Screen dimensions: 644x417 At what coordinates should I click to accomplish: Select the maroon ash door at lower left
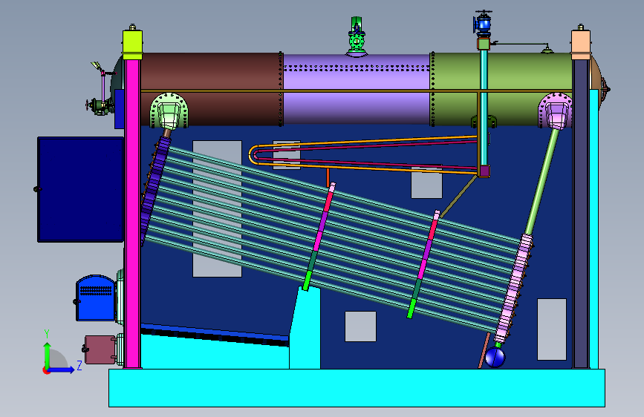(100, 349)
